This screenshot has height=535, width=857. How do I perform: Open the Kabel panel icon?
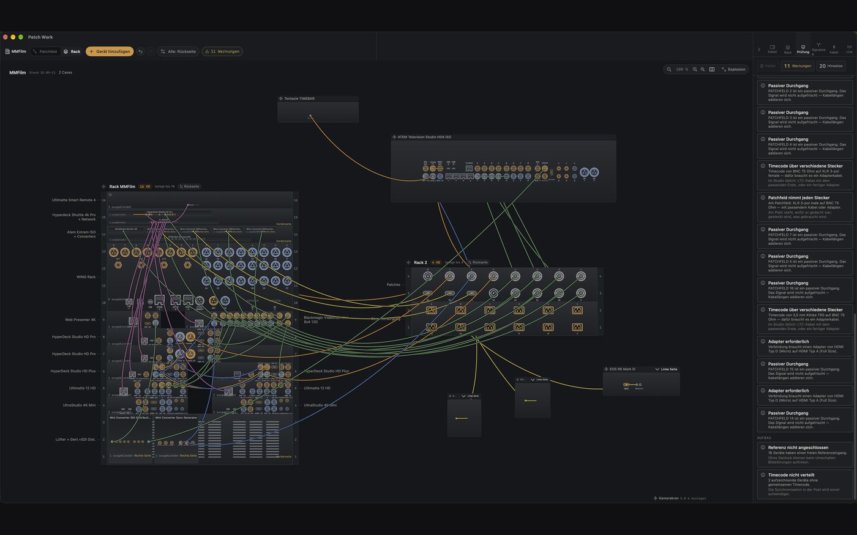[834, 49]
